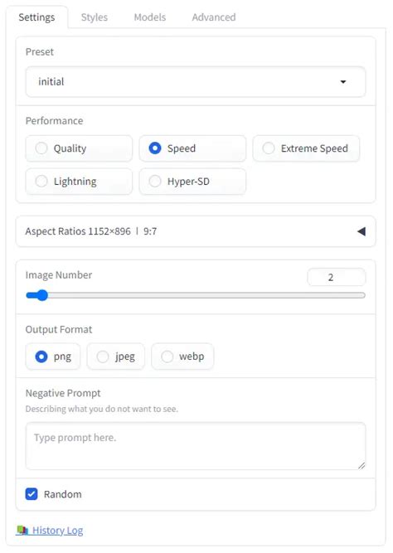Click the negative prompt resize handle

361,466
